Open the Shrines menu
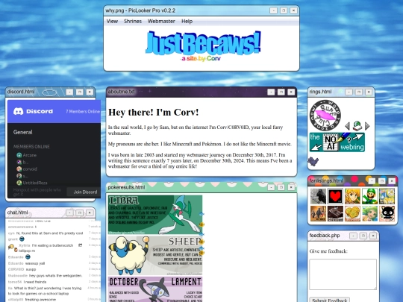The image size is (403, 302). pyautogui.click(x=133, y=22)
